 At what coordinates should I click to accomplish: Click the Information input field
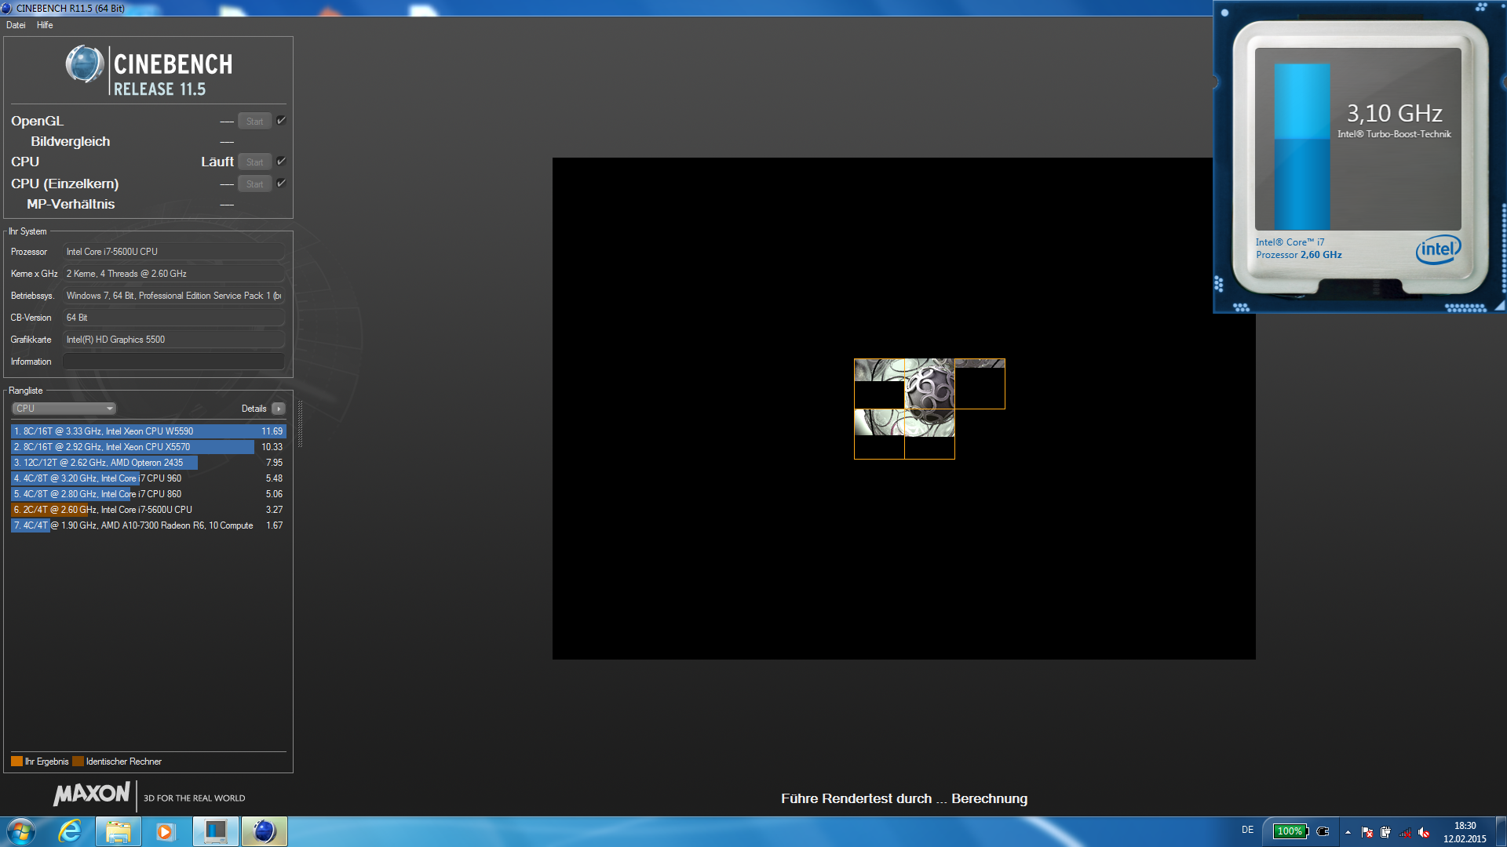pyautogui.click(x=173, y=362)
